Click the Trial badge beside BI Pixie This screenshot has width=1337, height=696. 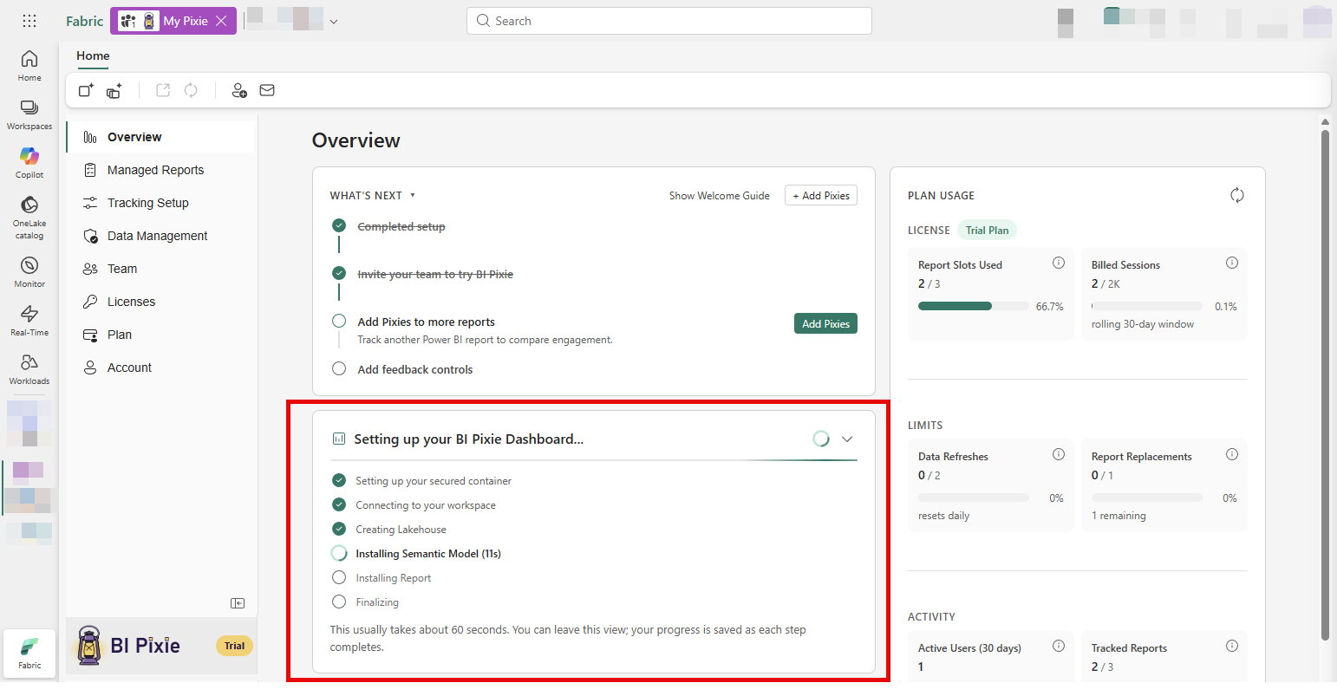(234, 646)
